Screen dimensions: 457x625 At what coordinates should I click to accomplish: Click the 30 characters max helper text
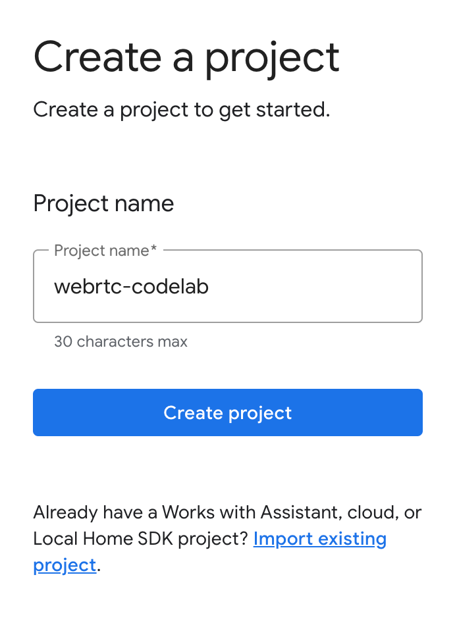click(121, 341)
